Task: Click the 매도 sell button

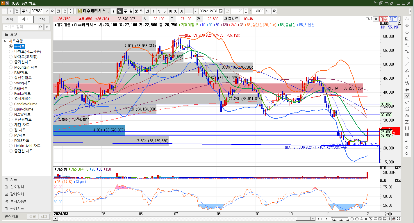Action: (393, 19)
